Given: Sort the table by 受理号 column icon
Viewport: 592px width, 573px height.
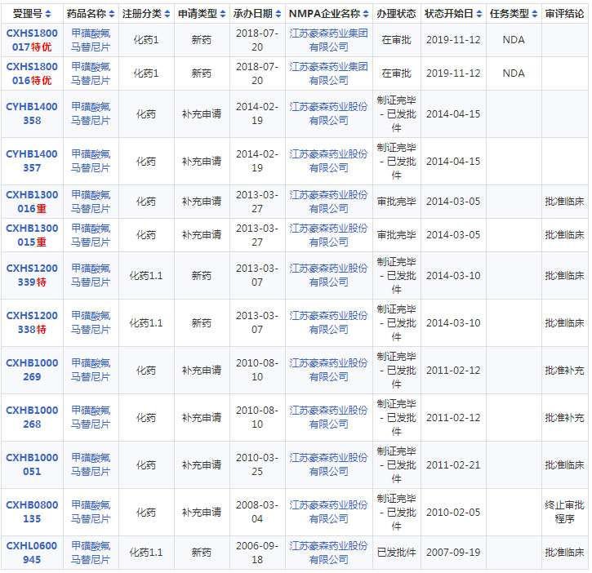Looking at the screenshot, I should [48, 15].
